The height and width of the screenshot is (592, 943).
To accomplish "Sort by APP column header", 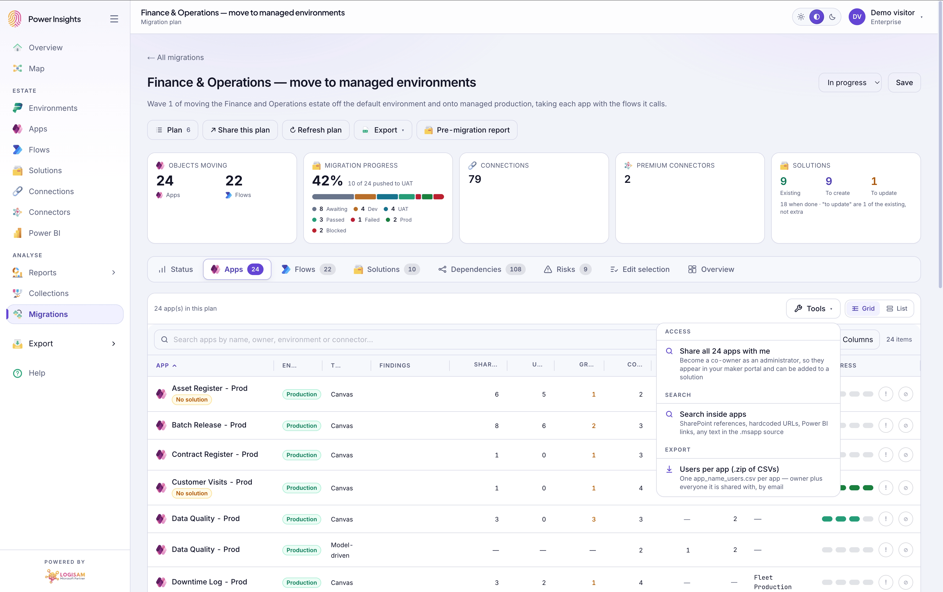I will [x=166, y=365].
